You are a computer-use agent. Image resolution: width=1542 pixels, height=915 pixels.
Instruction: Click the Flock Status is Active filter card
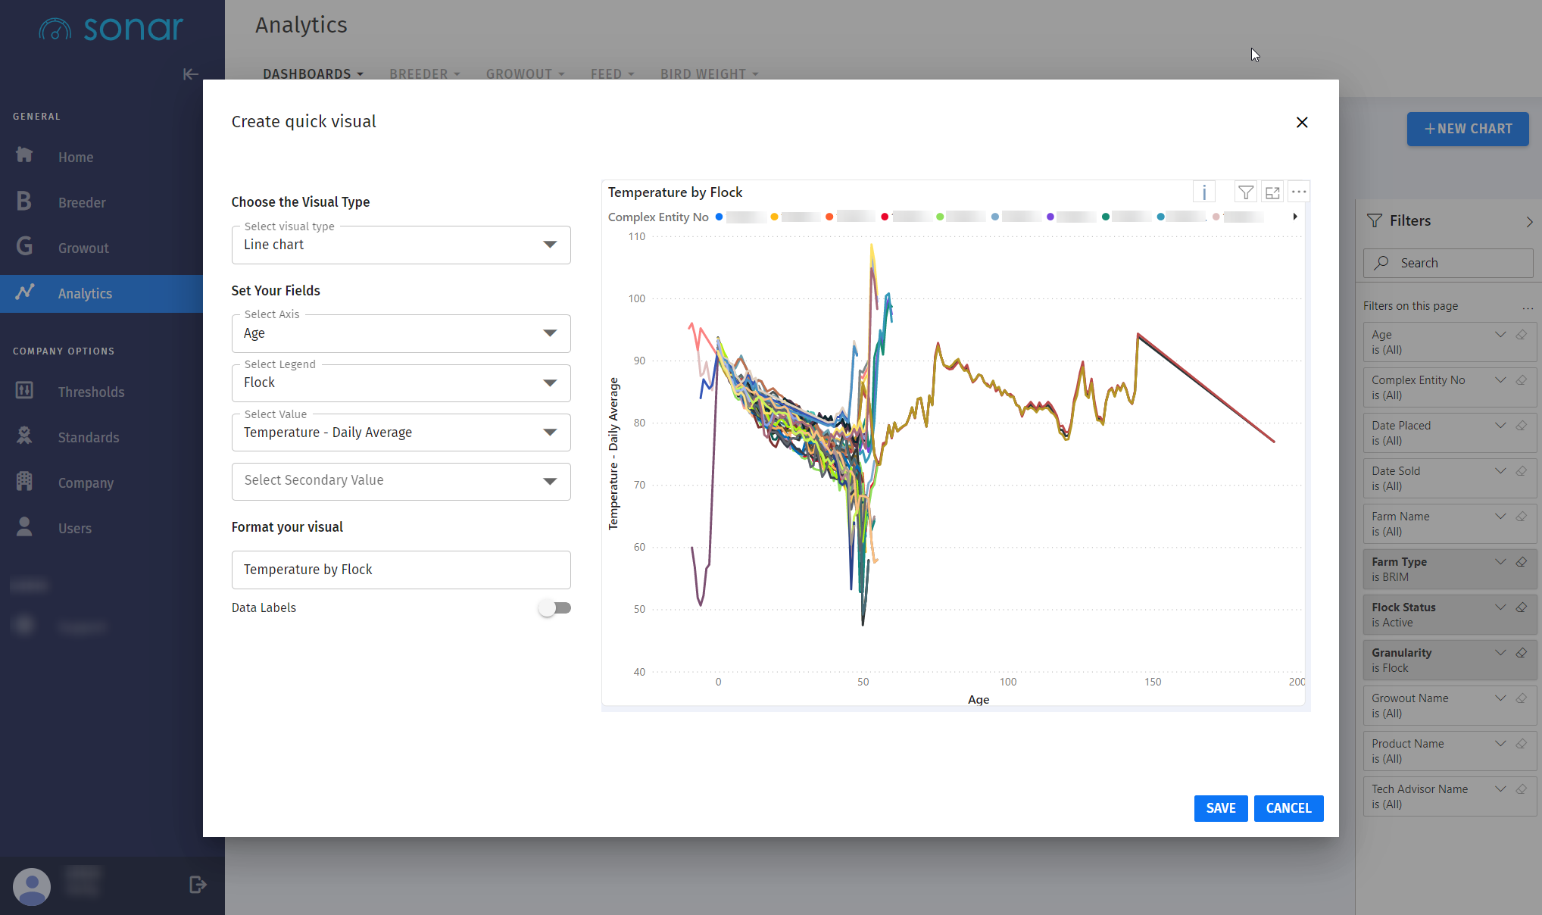tap(1450, 614)
